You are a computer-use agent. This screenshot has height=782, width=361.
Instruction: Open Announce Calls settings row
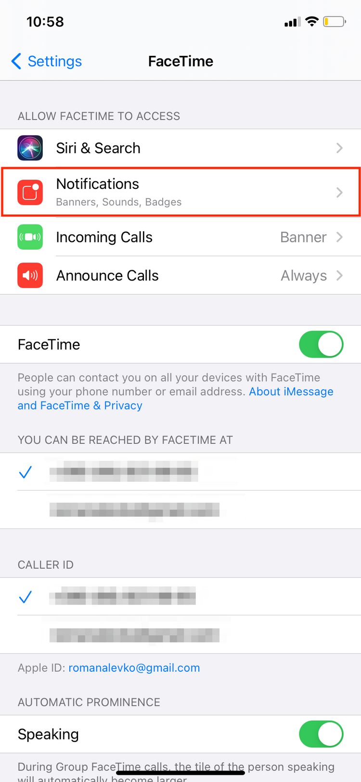point(180,276)
